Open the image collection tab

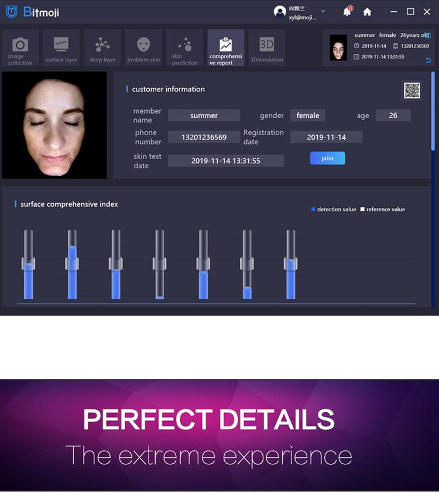tap(20, 48)
